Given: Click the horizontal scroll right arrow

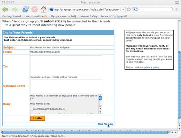Looking at the screenshot, I should 176,132.
